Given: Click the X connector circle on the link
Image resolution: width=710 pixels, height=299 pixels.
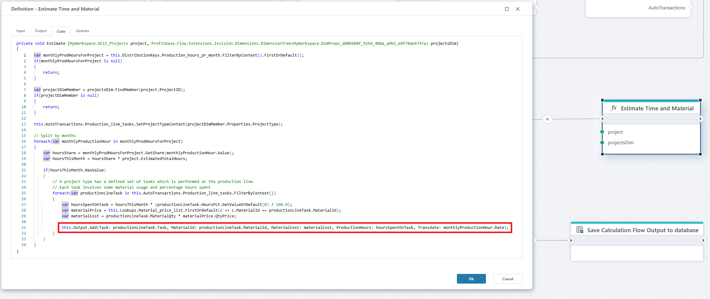Looking at the screenshot, I should point(547,119).
